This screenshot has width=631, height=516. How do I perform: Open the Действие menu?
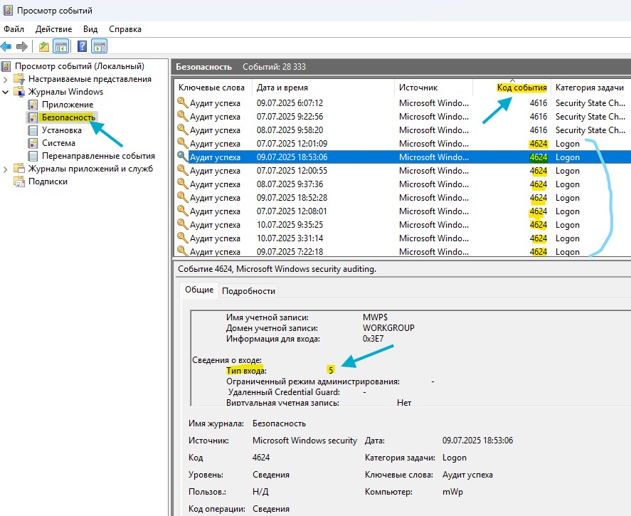[x=53, y=29]
